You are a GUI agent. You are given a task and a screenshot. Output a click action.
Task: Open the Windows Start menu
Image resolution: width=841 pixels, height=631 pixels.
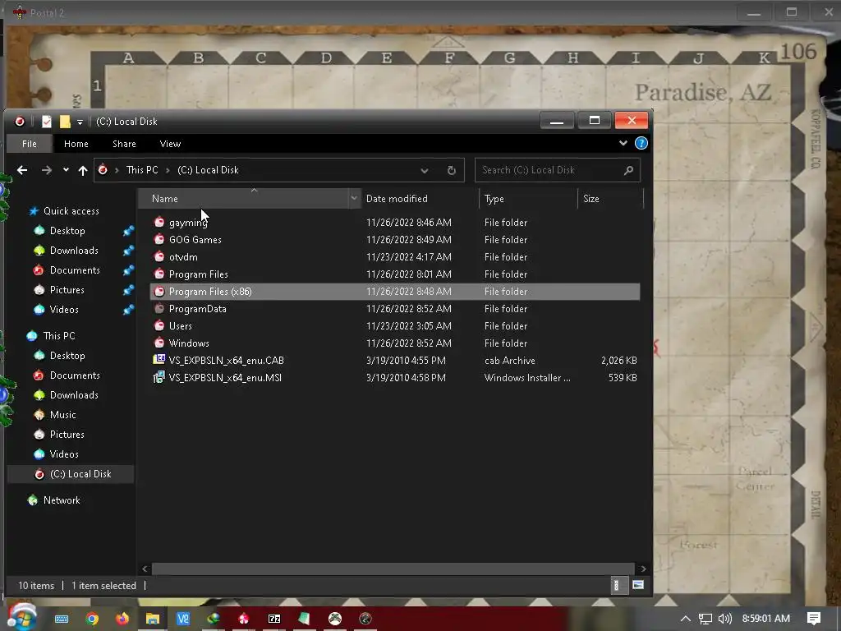click(x=21, y=617)
